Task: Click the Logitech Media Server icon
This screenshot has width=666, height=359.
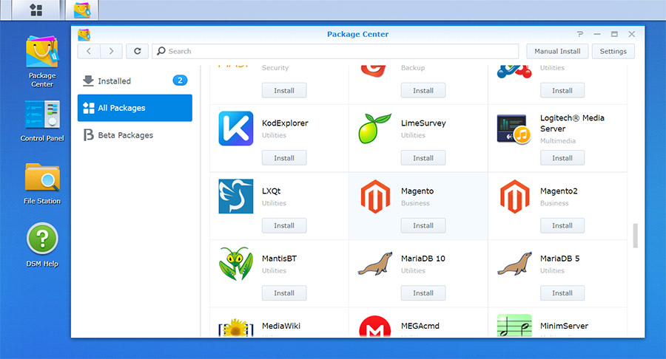Action: (x=514, y=129)
